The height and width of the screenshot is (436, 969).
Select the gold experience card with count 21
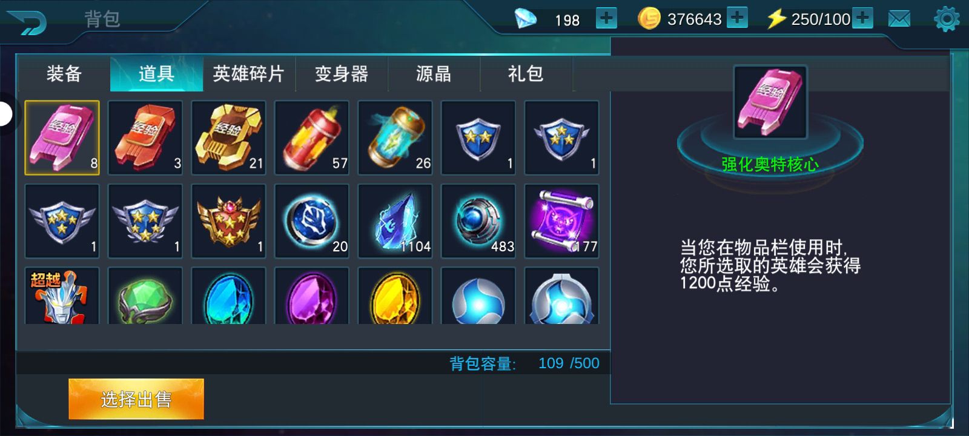[228, 138]
